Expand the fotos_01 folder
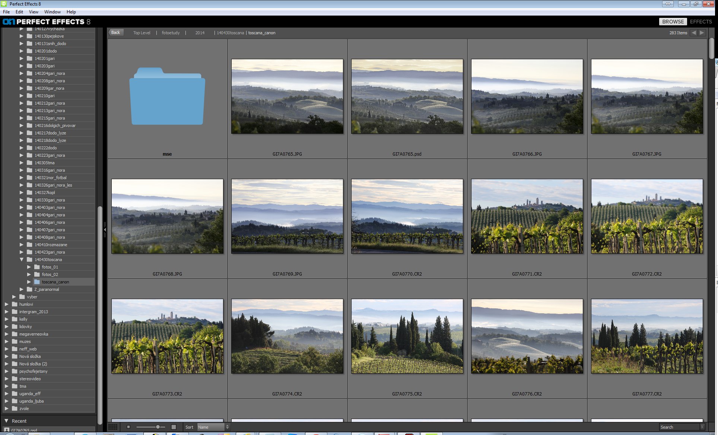 [29, 267]
